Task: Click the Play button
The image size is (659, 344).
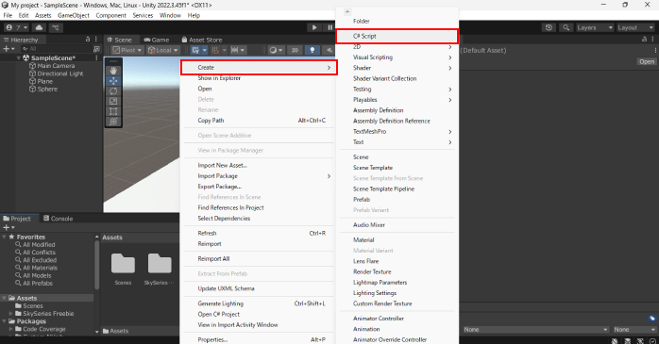Action: click(314, 27)
